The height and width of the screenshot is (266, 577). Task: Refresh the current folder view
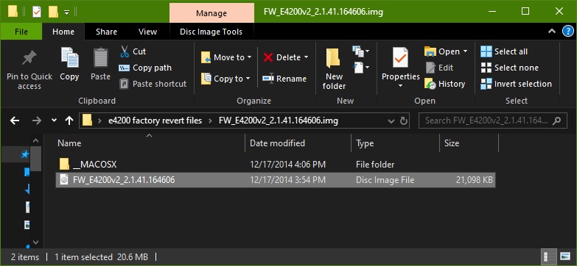(x=404, y=121)
